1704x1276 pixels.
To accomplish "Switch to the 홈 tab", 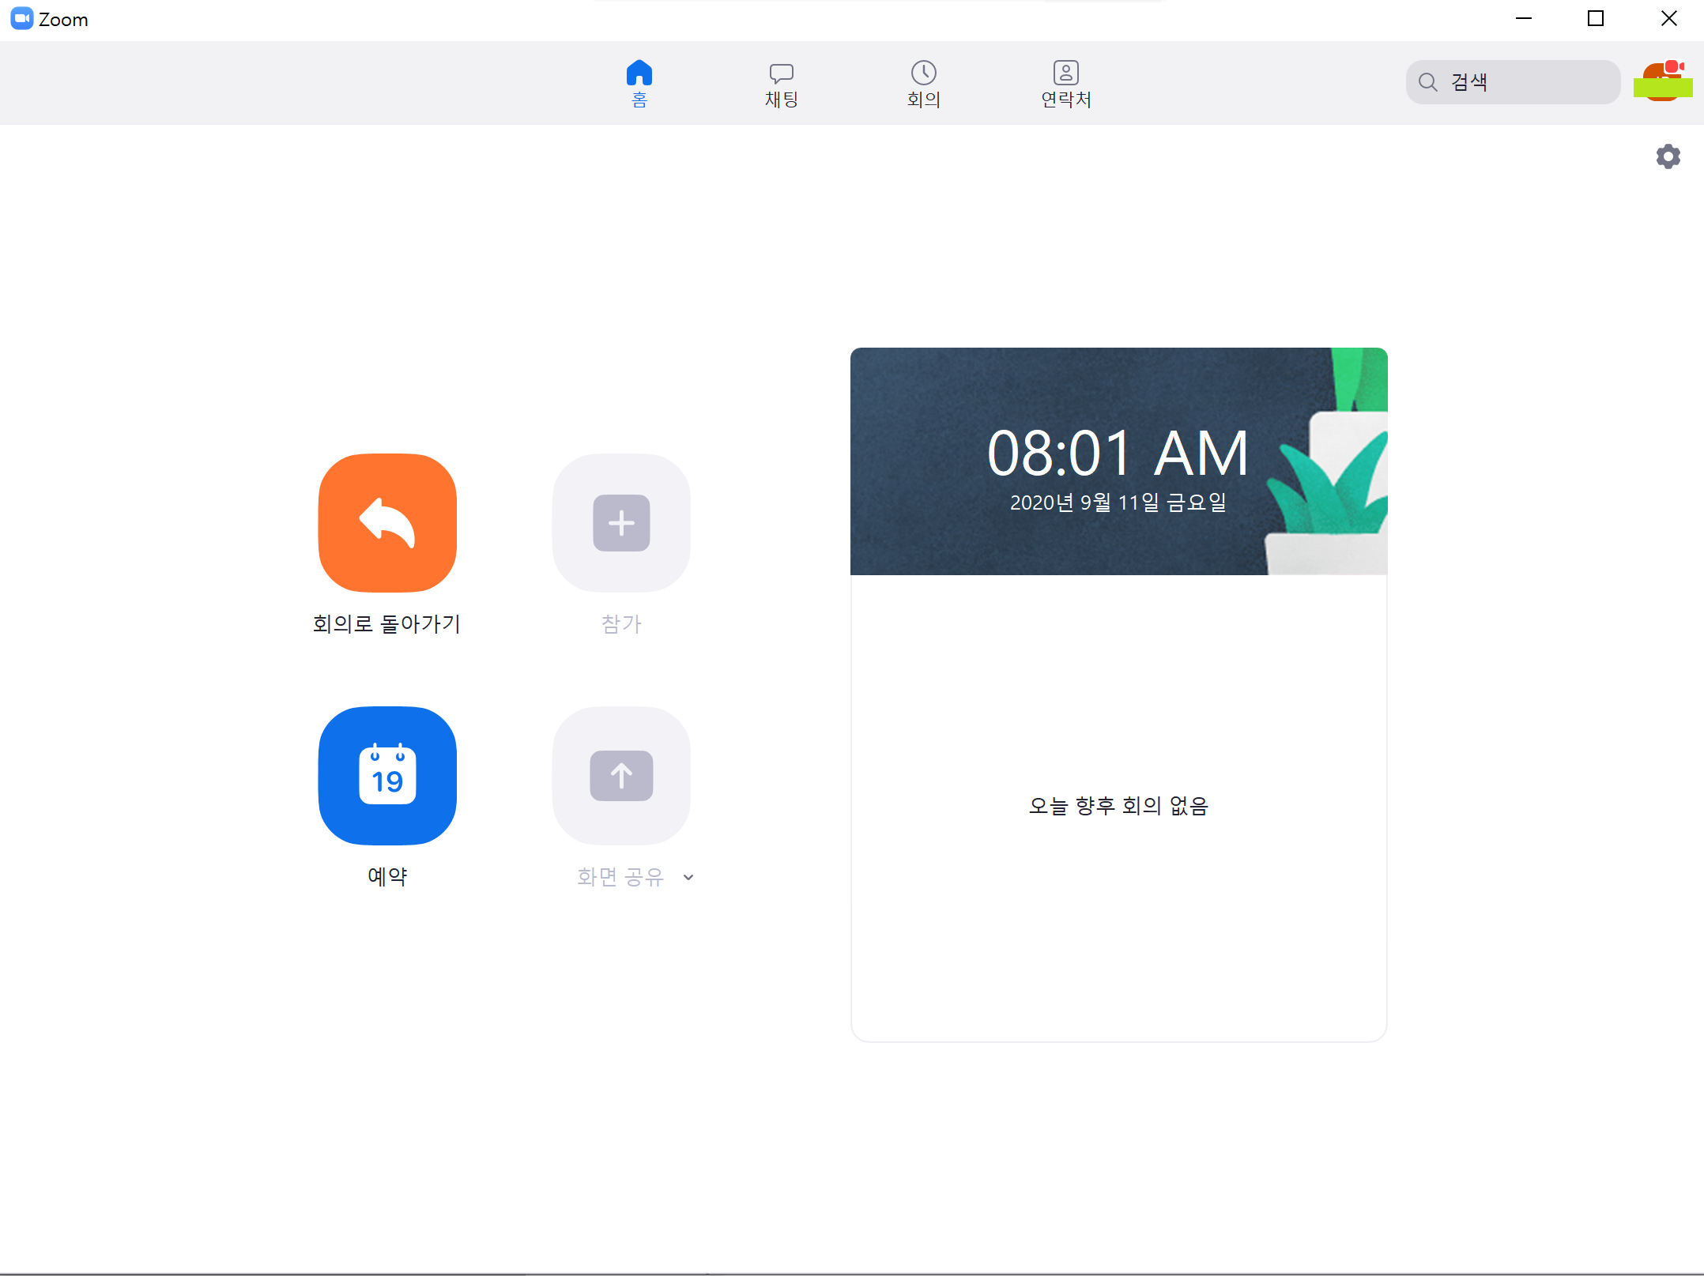I will pyautogui.click(x=639, y=83).
